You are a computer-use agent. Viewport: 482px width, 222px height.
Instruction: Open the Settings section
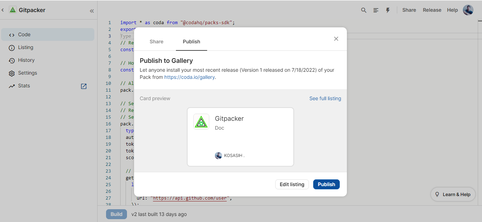pos(48,73)
